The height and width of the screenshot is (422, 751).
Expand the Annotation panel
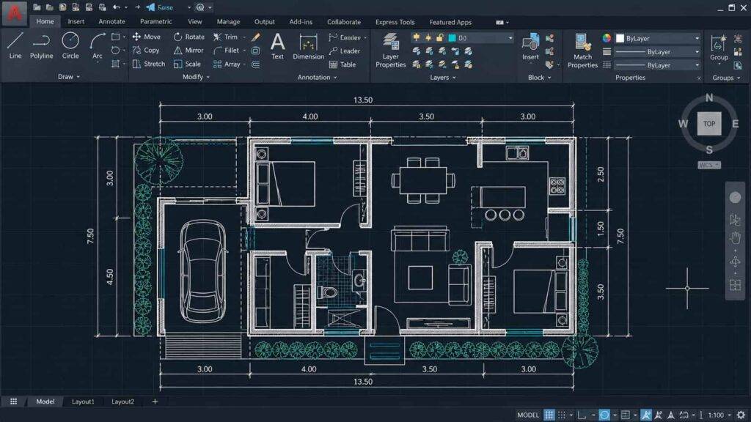pos(317,77)
